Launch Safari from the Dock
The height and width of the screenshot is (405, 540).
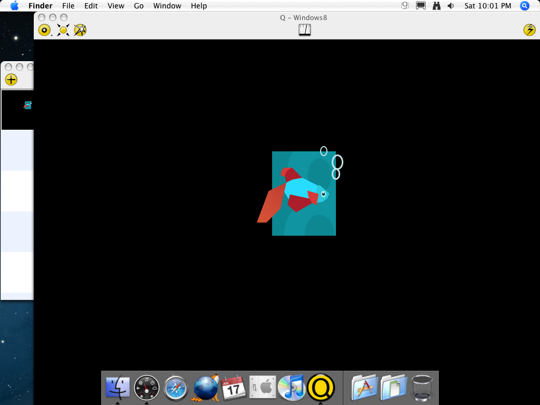pyautogui.click(x=176, y=388)
